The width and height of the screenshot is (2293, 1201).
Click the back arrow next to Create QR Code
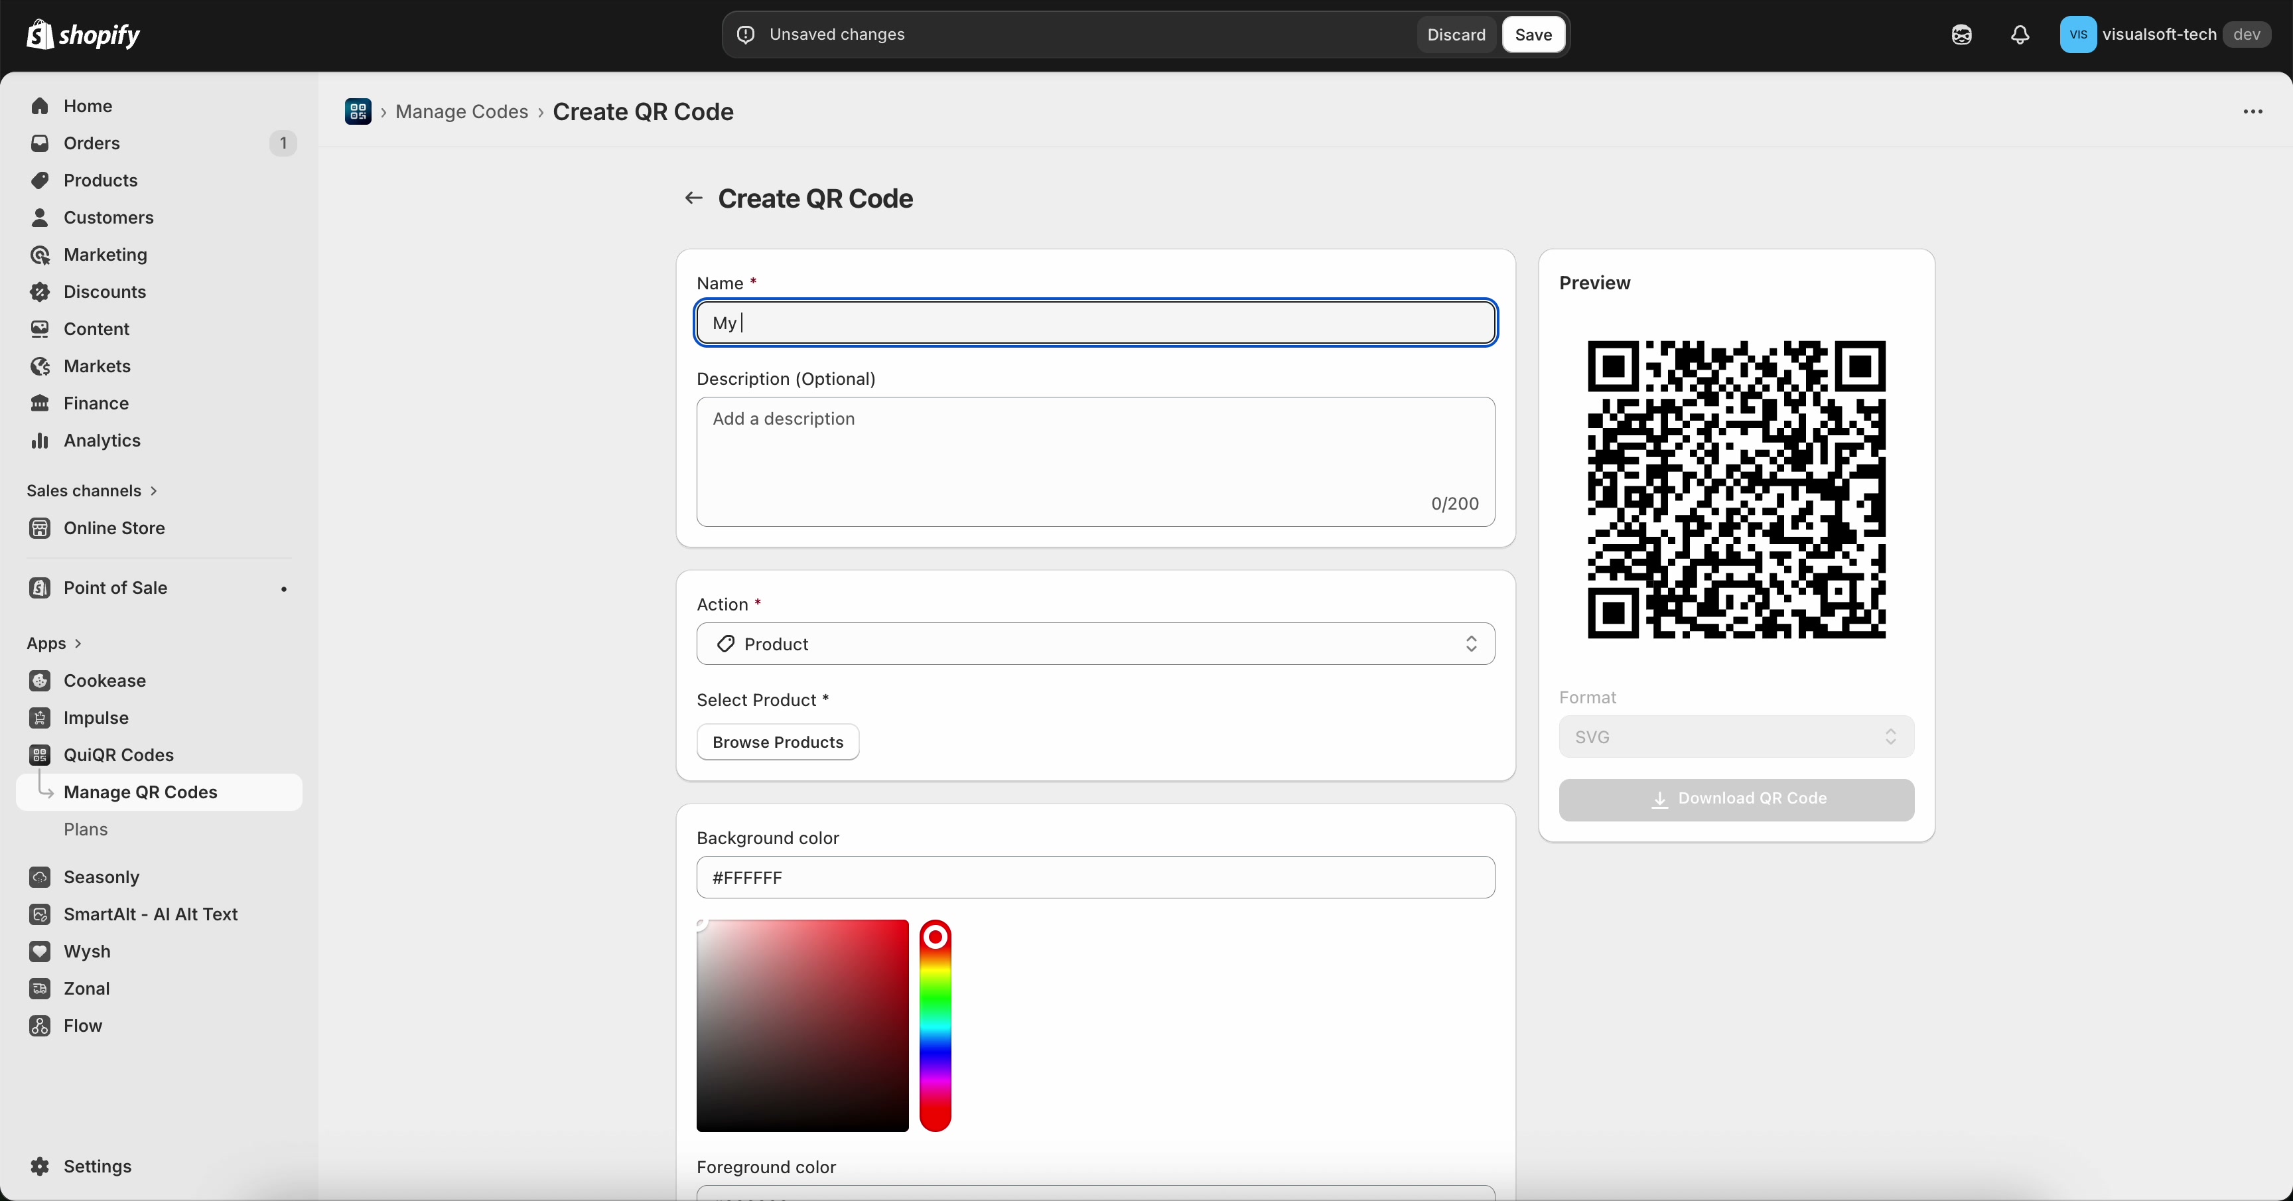(x=693, y=198)
